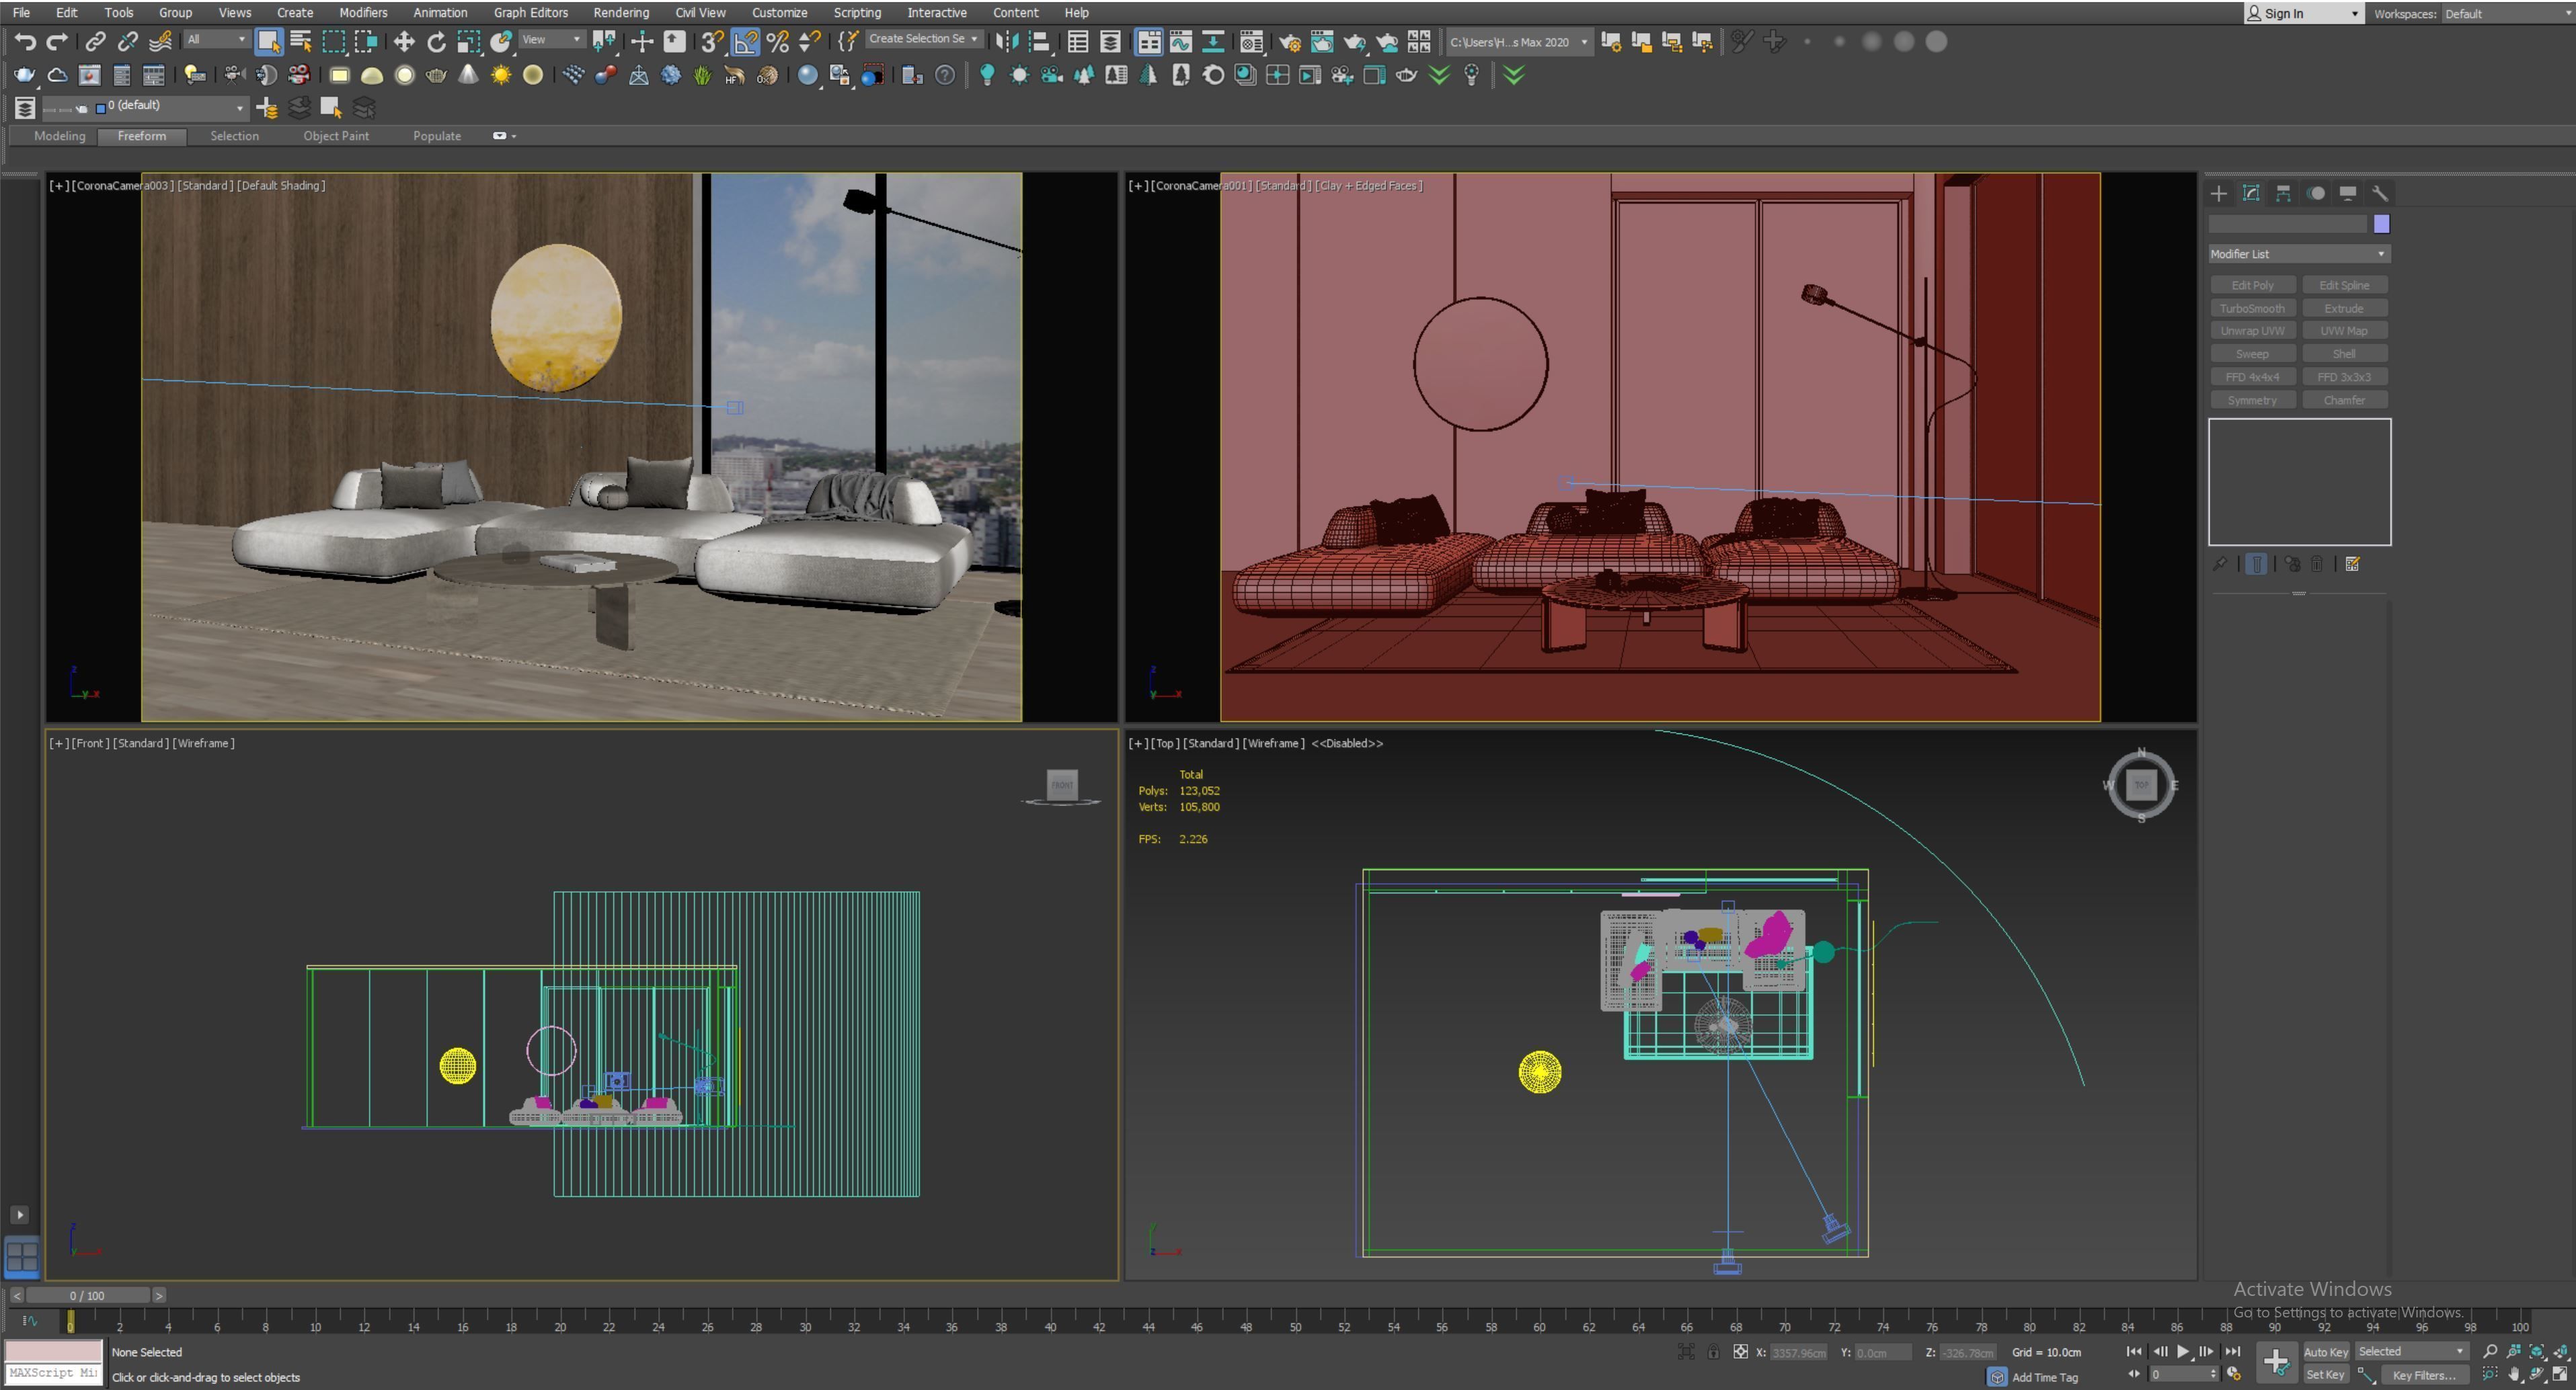Activate the Select and Rotate tool
The image size is (2576, 1390).
(436, 42)
